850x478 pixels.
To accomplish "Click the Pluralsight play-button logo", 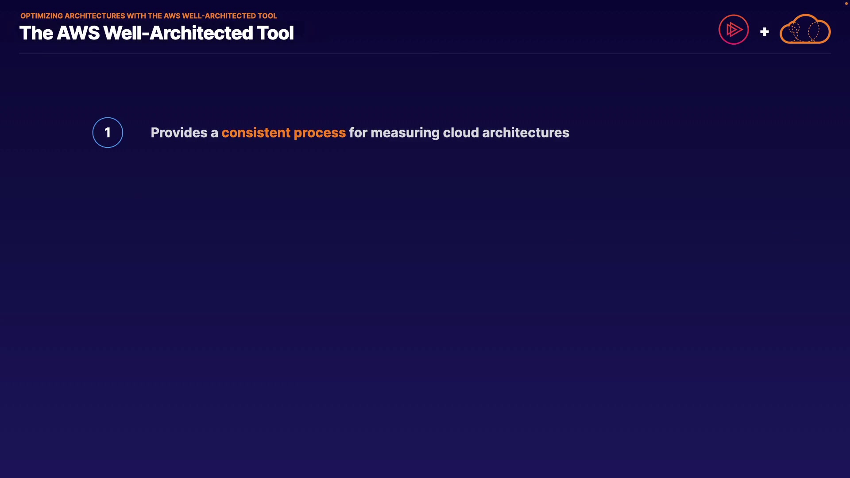I will point(734,30).
